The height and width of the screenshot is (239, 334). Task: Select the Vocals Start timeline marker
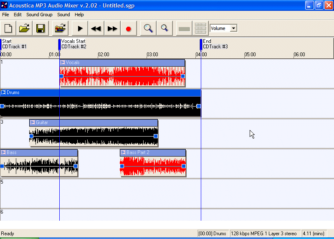(x=59, y=44)
